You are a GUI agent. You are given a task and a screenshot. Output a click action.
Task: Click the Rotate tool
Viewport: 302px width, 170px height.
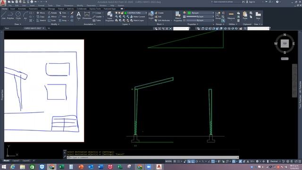pos(52,13)
